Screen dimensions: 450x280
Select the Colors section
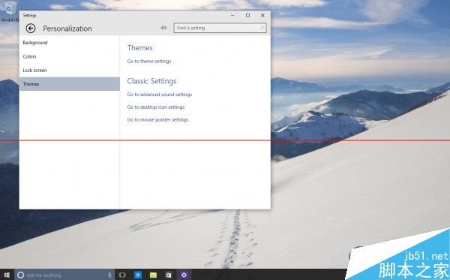(70, 56)
